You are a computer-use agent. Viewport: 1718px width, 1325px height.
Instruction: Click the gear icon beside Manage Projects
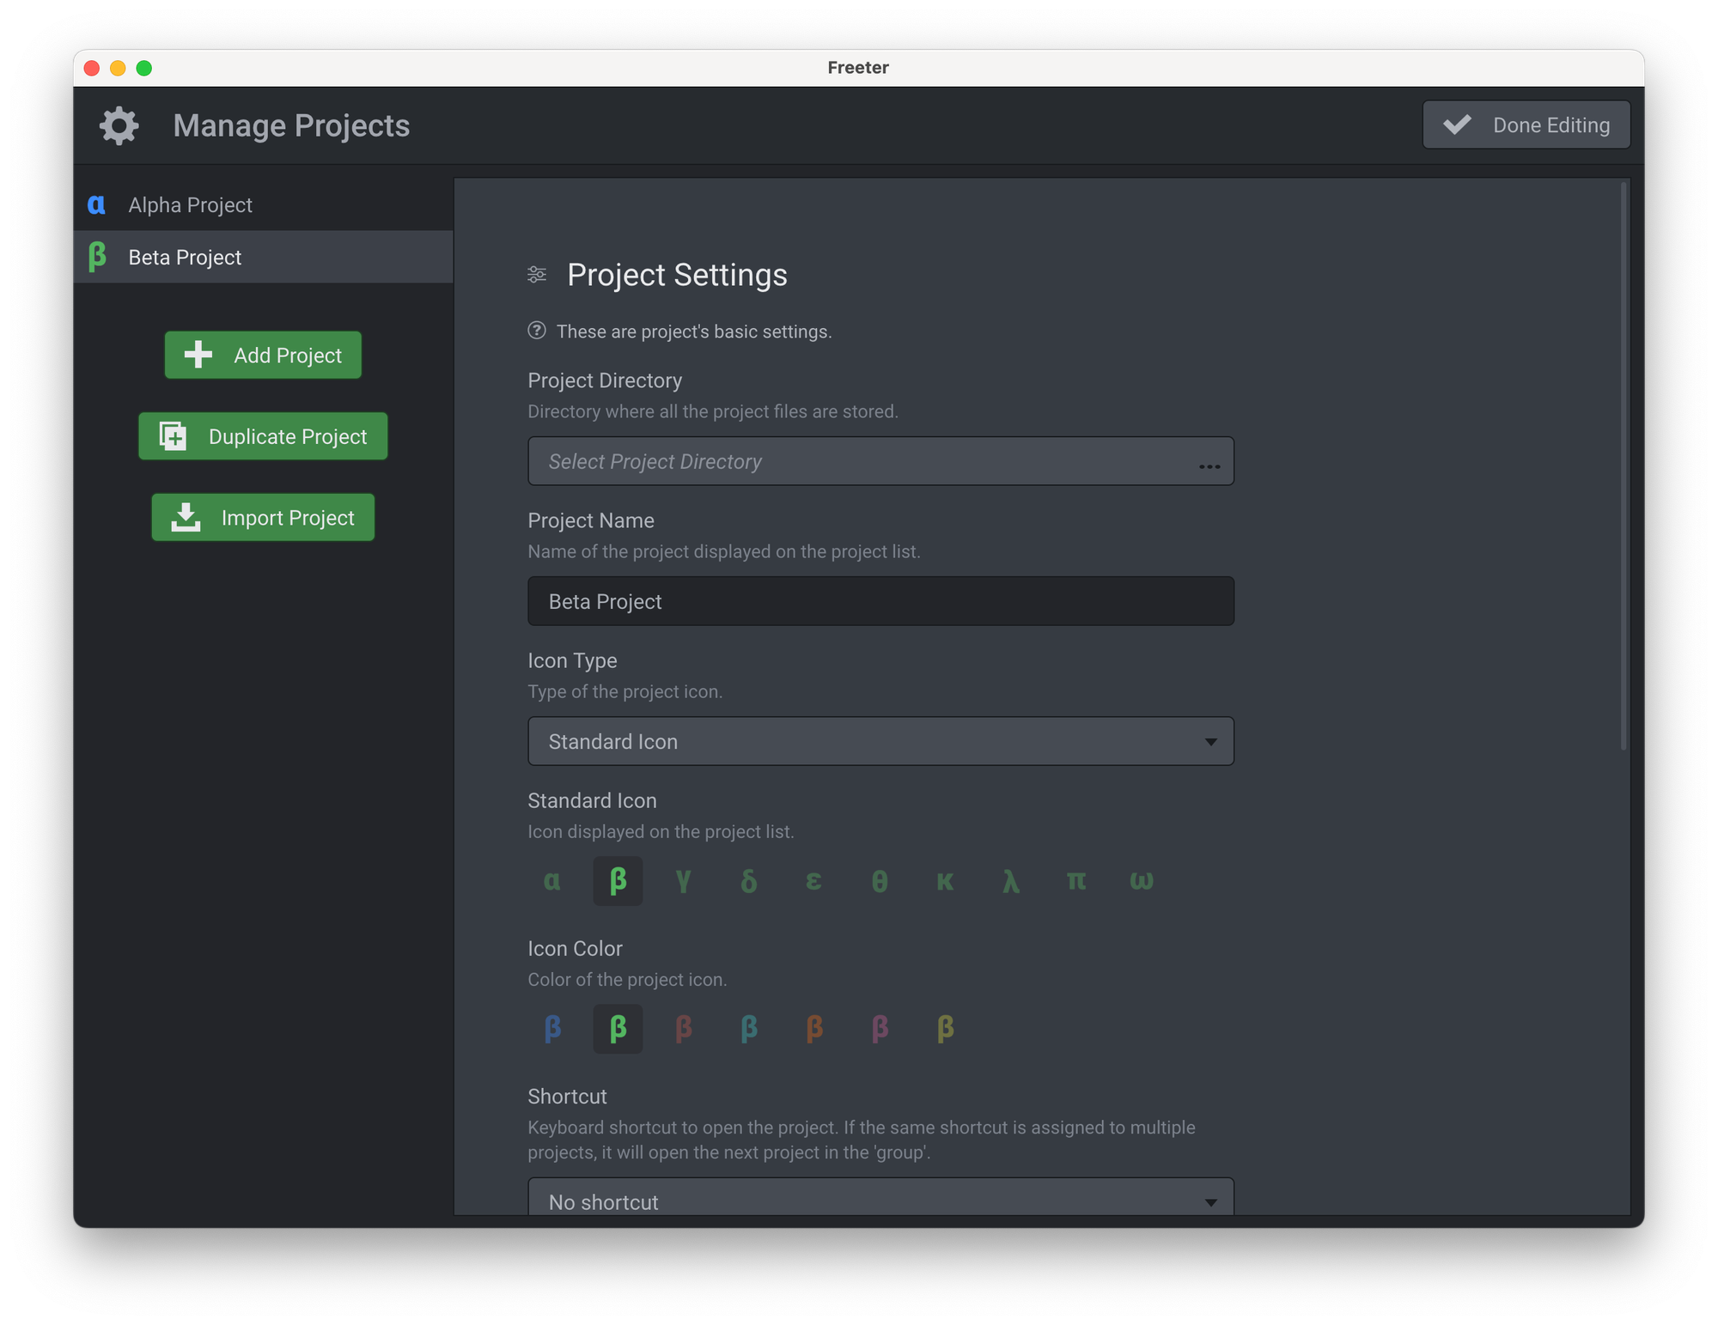(x=119, y=126)
